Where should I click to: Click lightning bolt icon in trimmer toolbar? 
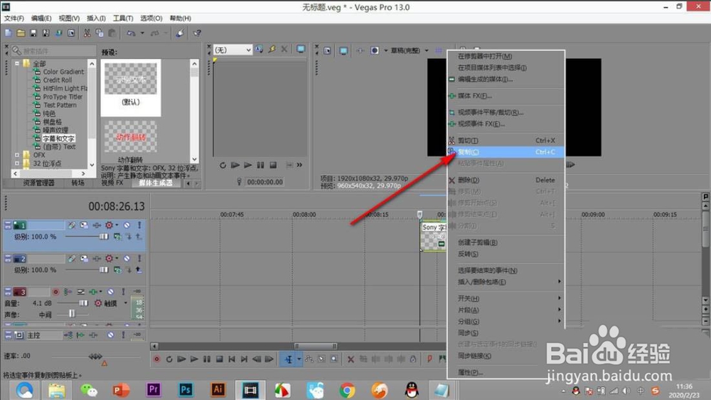272,49
